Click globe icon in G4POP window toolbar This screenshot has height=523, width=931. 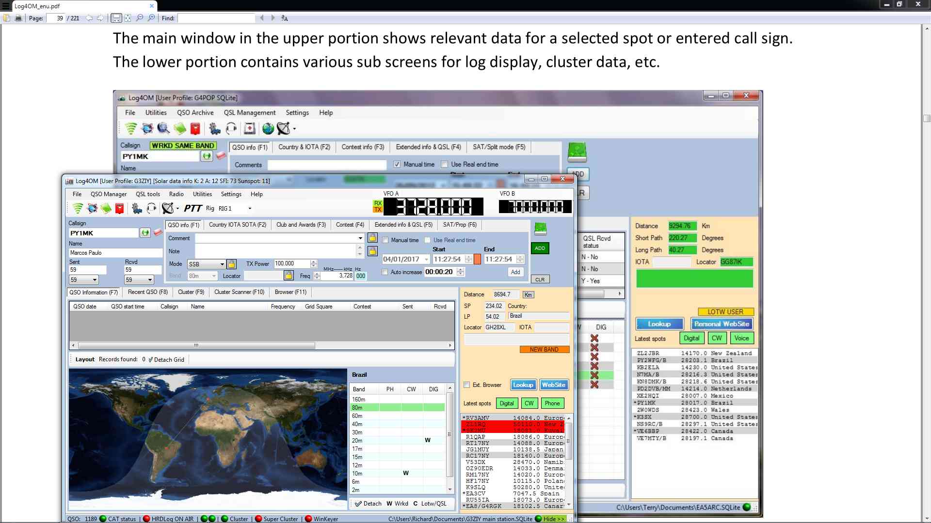[268, 128]
